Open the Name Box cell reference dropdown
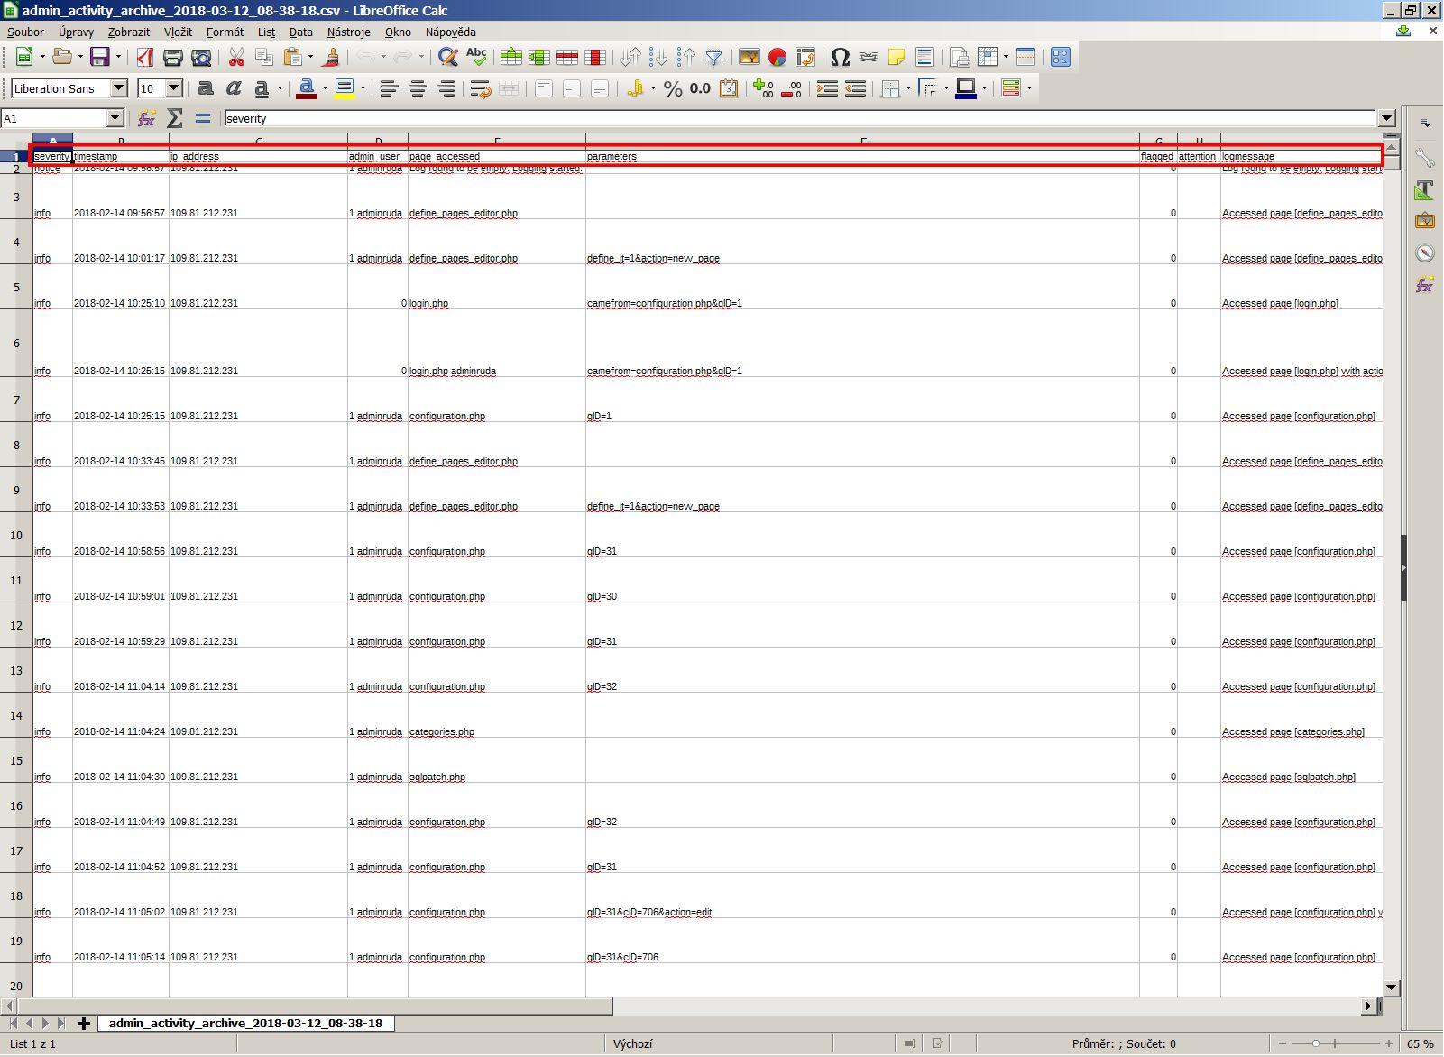The image size is (1444, 1057). pyautogui.click(x=115, y=118)
